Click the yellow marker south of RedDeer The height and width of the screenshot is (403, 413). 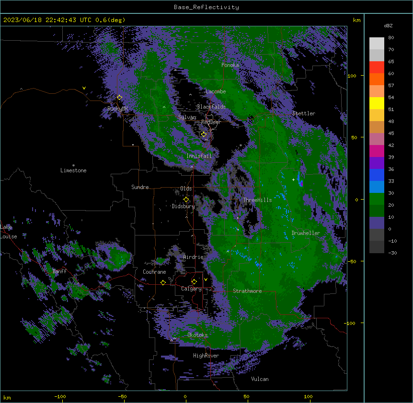(204, 134)
